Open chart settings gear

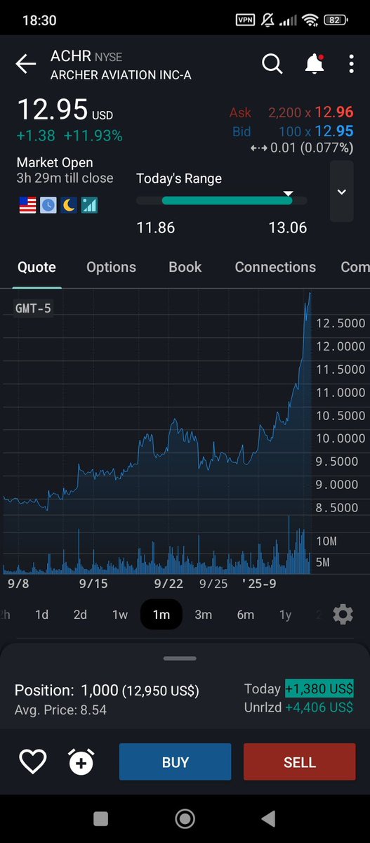343,615
